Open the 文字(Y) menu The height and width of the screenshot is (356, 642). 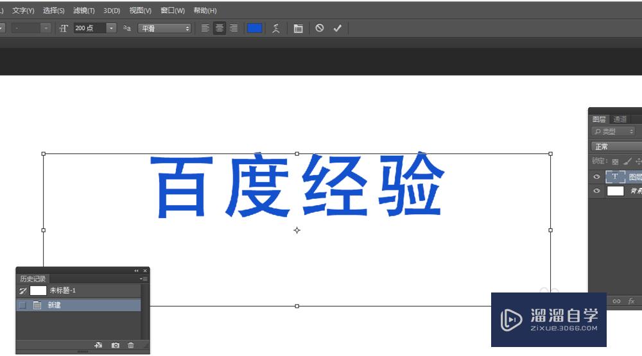(x=23, y=11)
